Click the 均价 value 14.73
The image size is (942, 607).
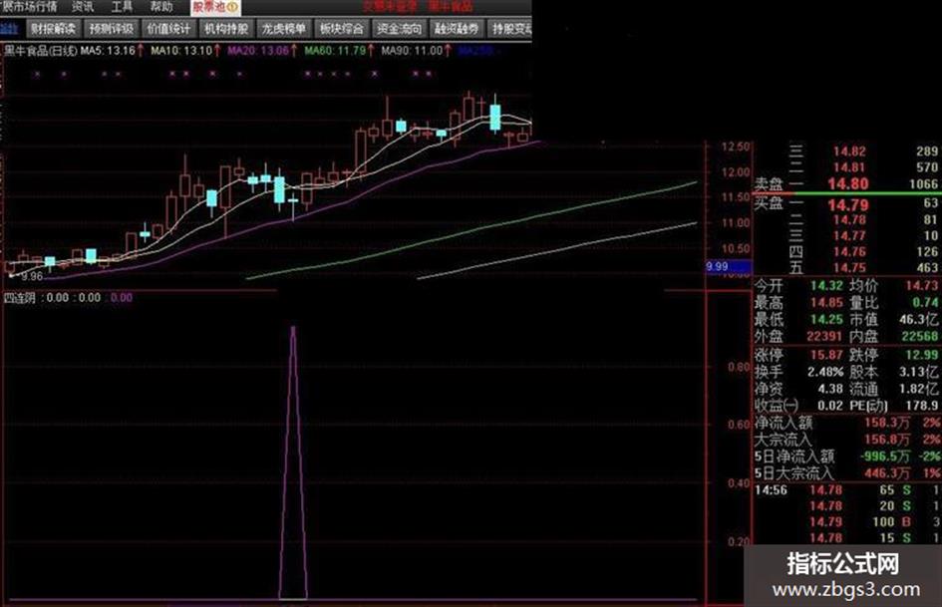pyautogui.click(x=922, y=286)
